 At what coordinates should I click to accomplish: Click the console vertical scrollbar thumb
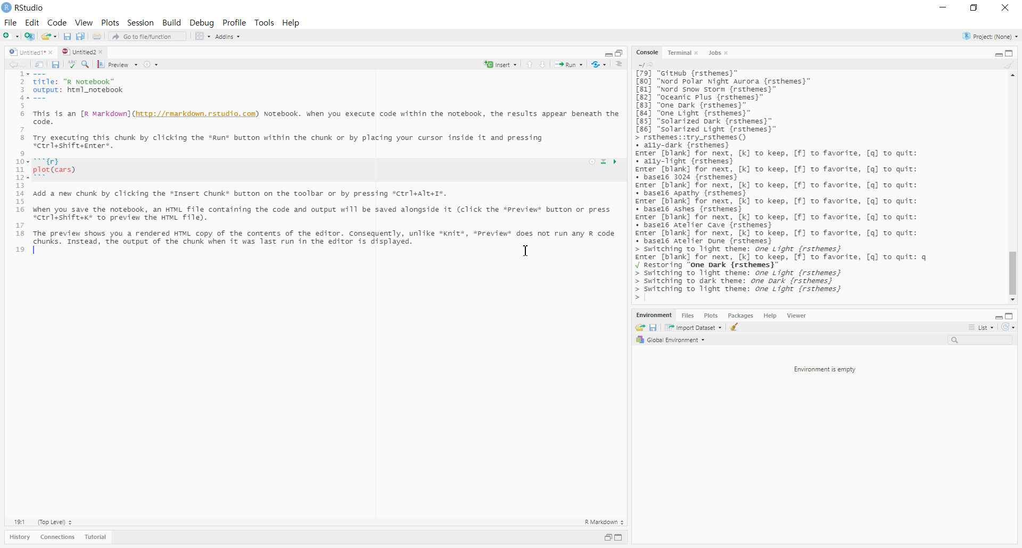pos(1012,273)
